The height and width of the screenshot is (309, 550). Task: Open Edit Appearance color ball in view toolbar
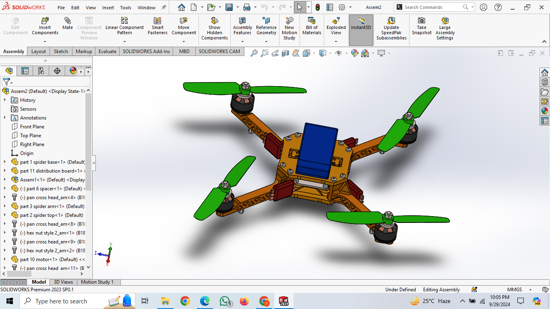355,53
